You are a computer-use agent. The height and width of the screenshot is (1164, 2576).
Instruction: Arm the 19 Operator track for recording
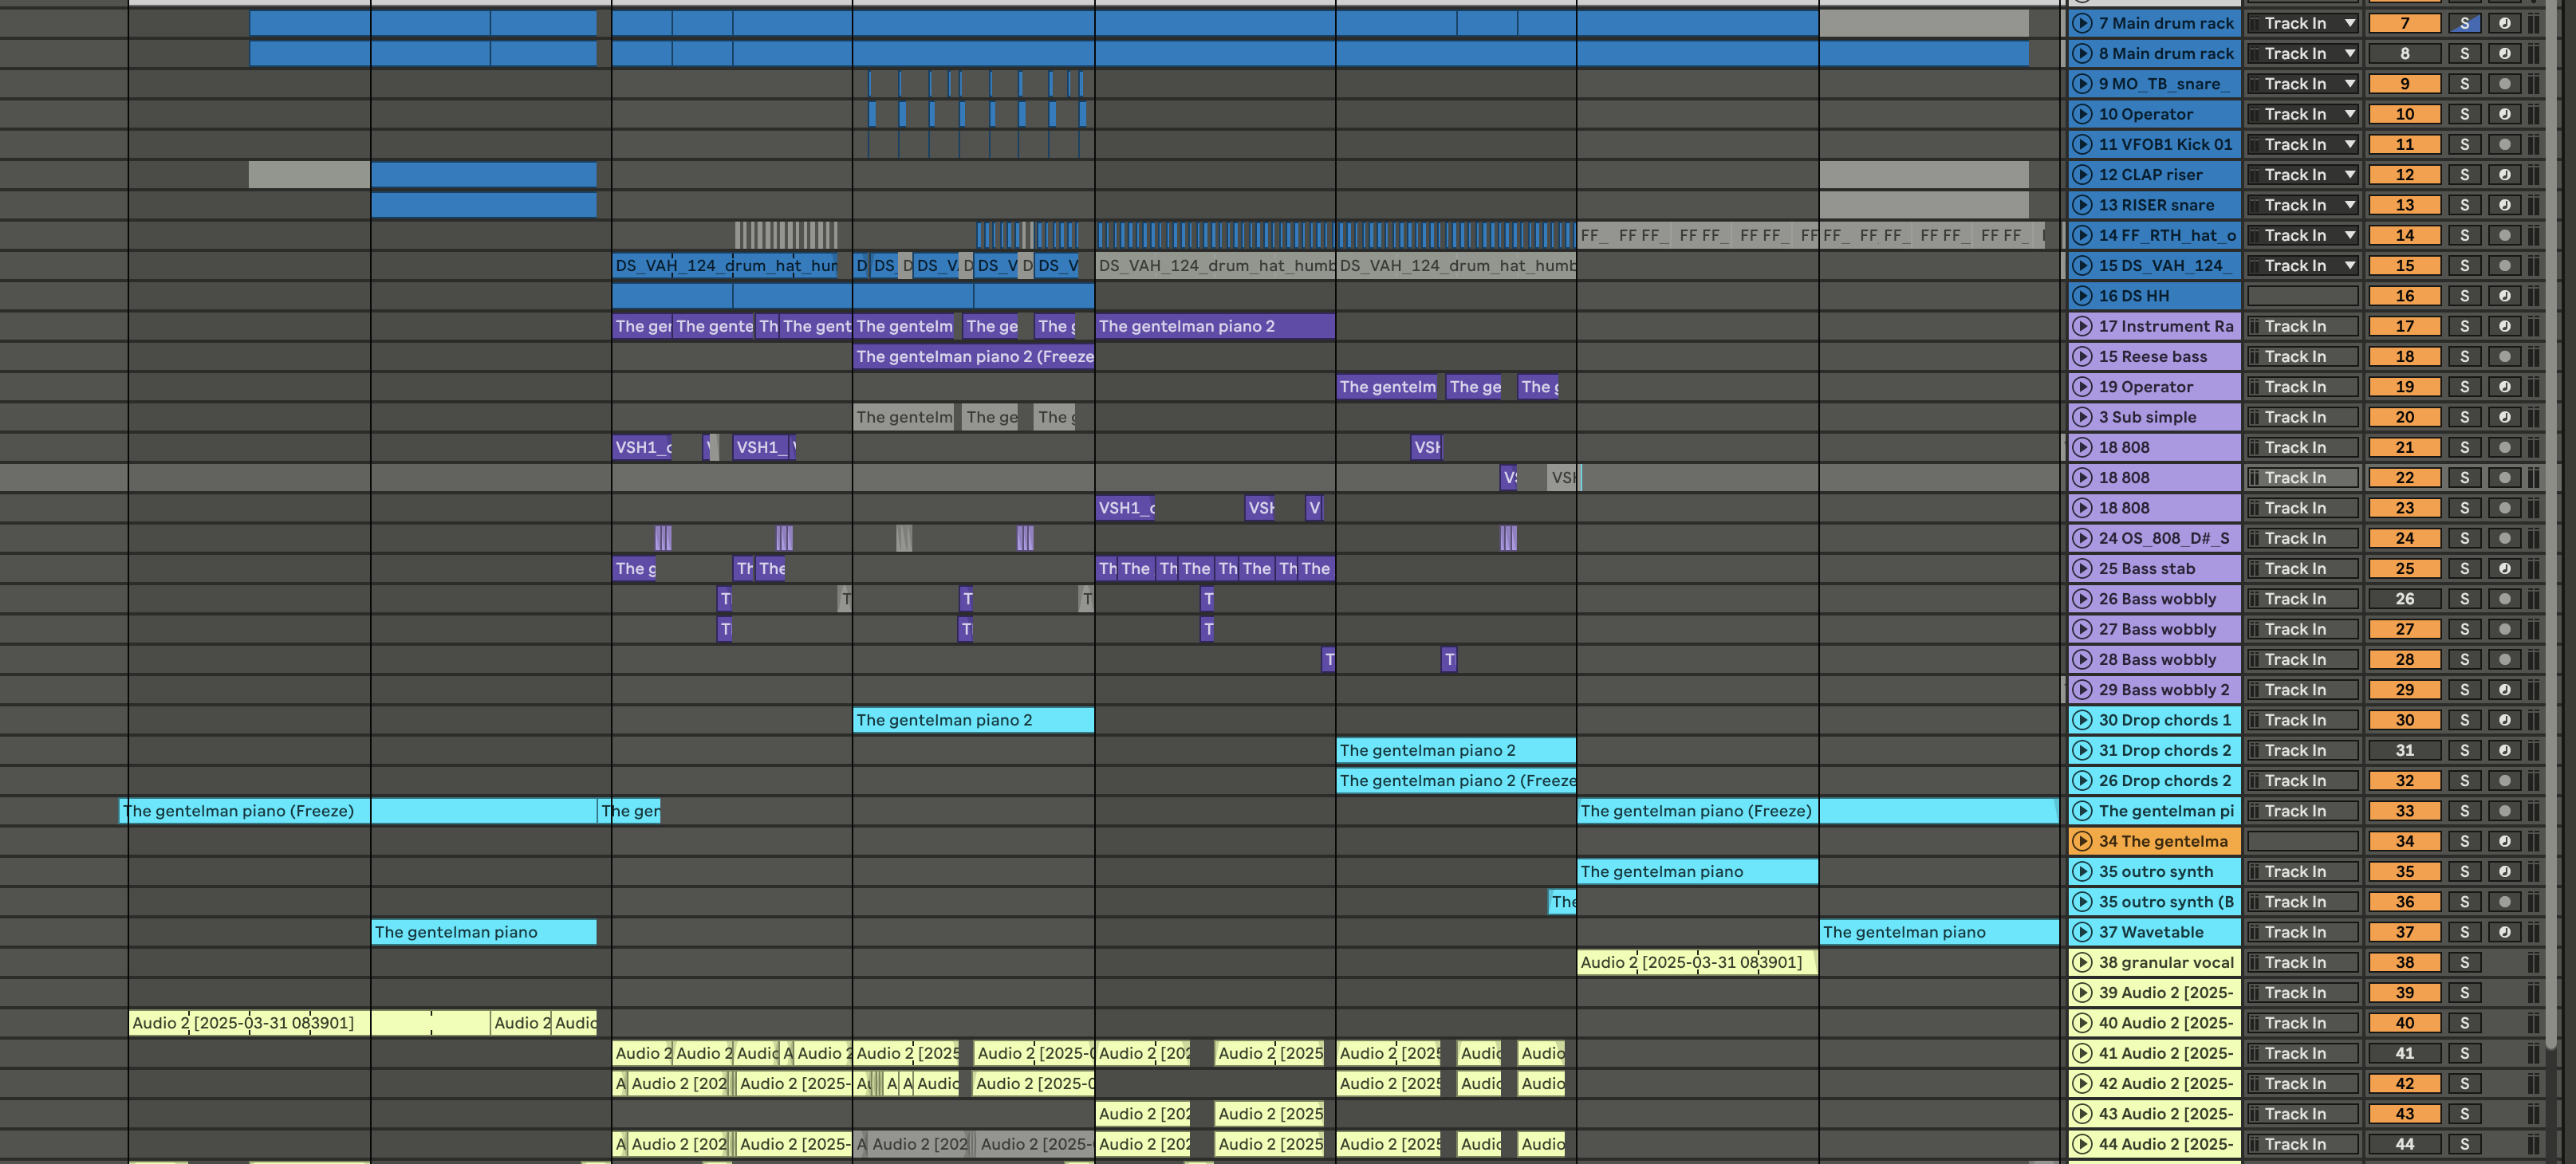click(2505, 387)
